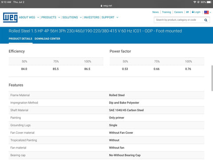The height and width of the screenshot is (160, 213).
Task: Open the language selector arrow
Action: point(210,12)
